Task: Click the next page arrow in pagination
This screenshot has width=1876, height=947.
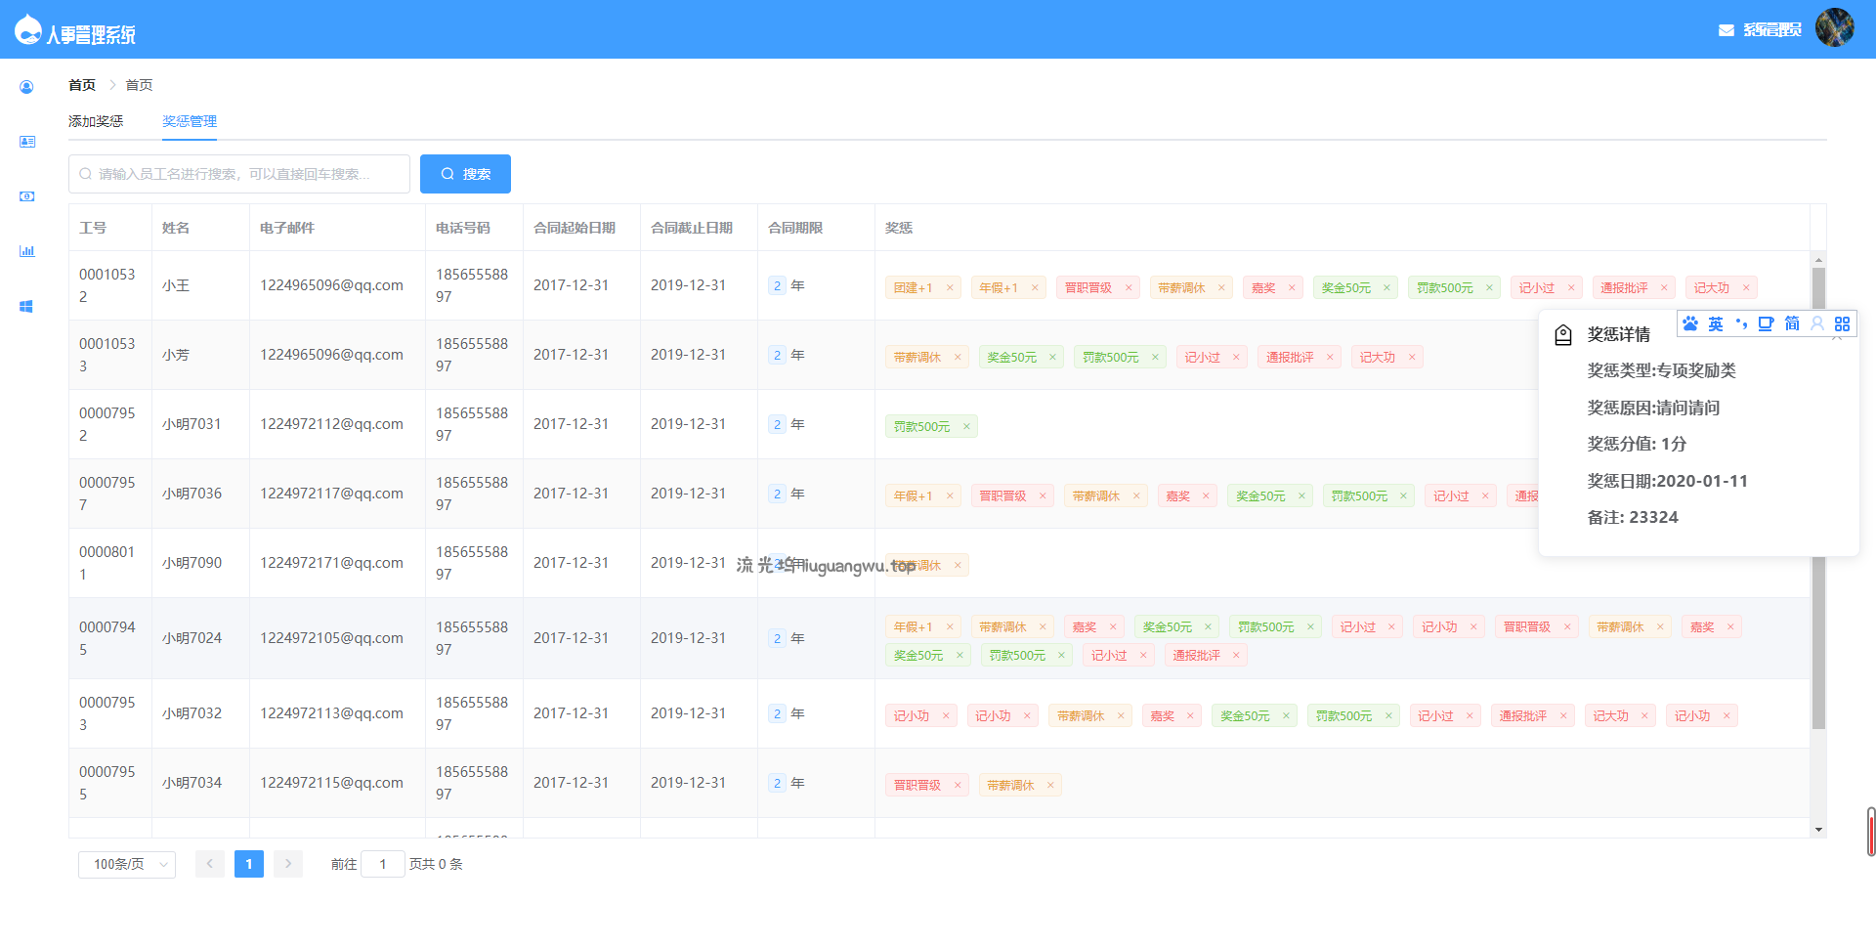Action: tap(288, 864)
